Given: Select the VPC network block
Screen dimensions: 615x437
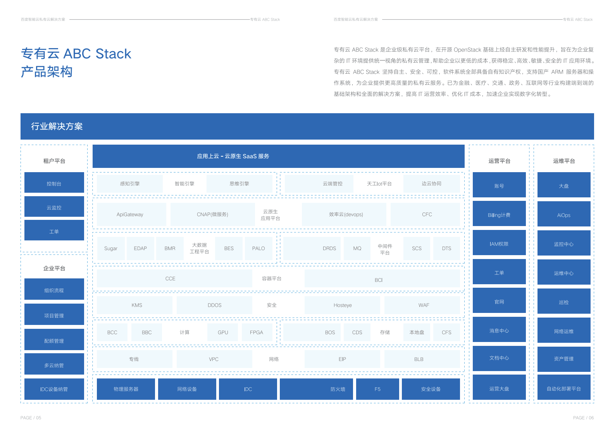Looking at the screenshot, I should [214, 359].
